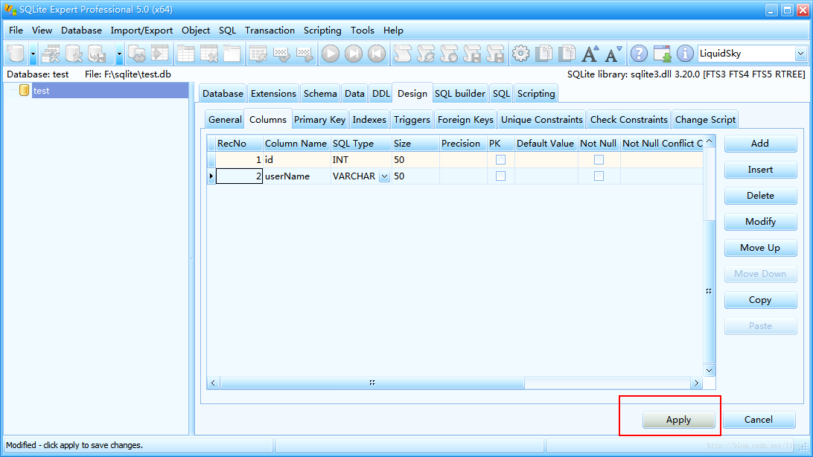Screen dimensions: 813x457
Task: Click the About info icon
Action: click(685, 54)
